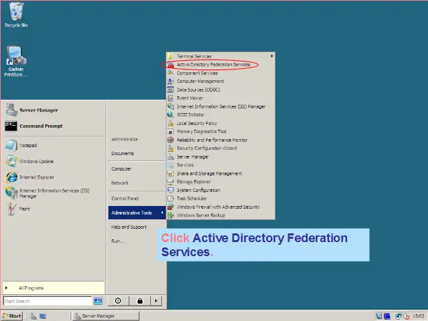The height and width of the screenshot is (321, 428).
Task: Click the System Configuration icon
Action: coord(171,190)
